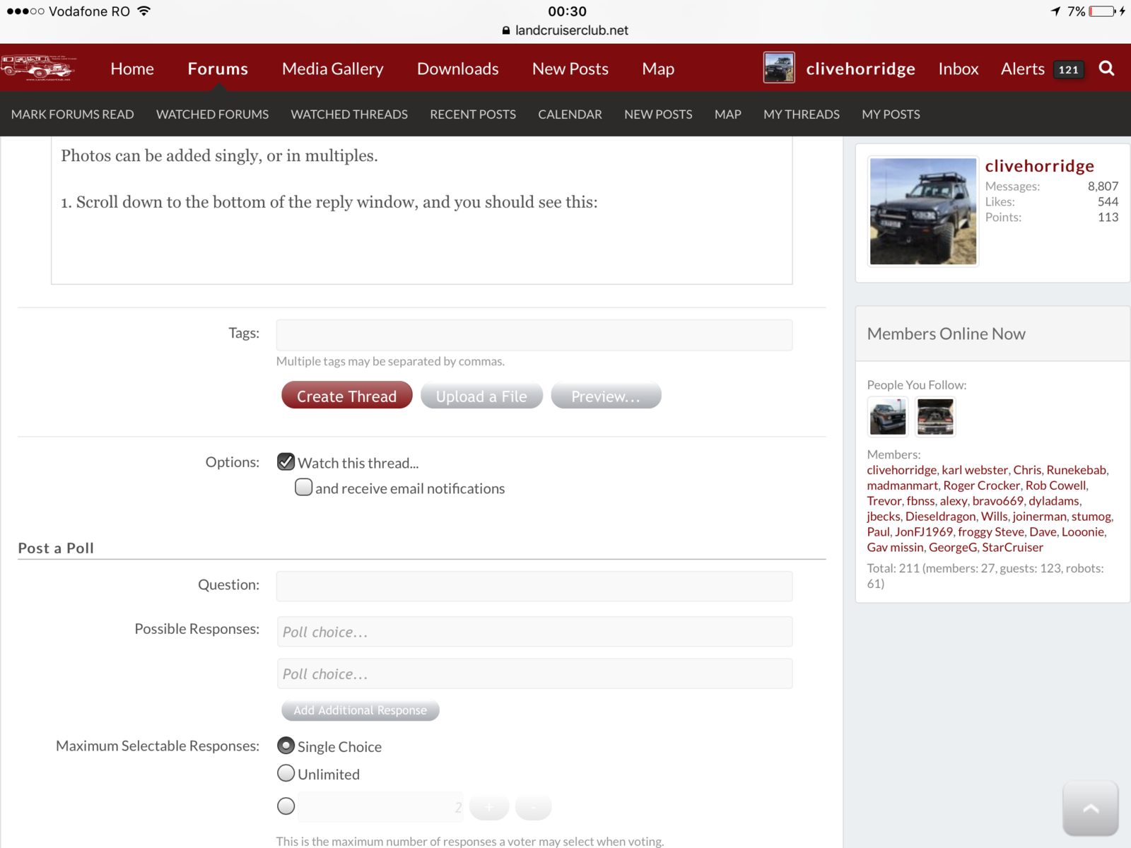
Task: Open New Posts in main navigation
Action: click(x=570, y=69)
